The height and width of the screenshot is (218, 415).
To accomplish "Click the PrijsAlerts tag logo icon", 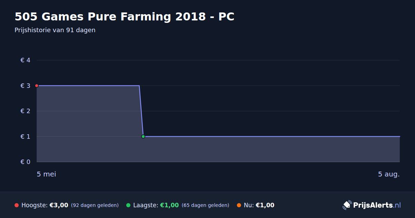I will click(347, 205).
